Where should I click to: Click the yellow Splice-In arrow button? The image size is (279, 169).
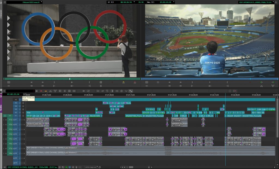(123, 82)
